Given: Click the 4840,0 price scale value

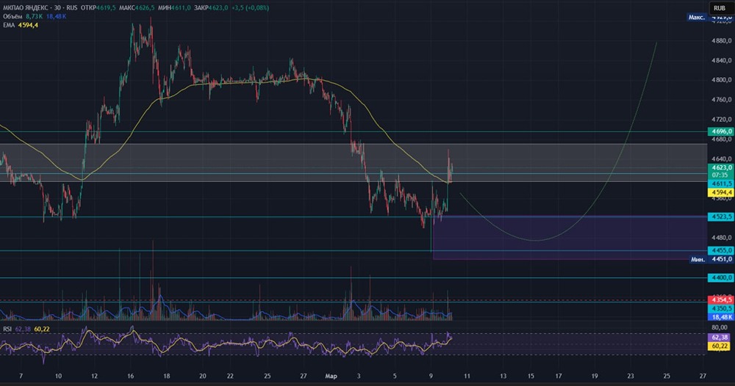Looking at the screenshot, I should click(721, 60).
